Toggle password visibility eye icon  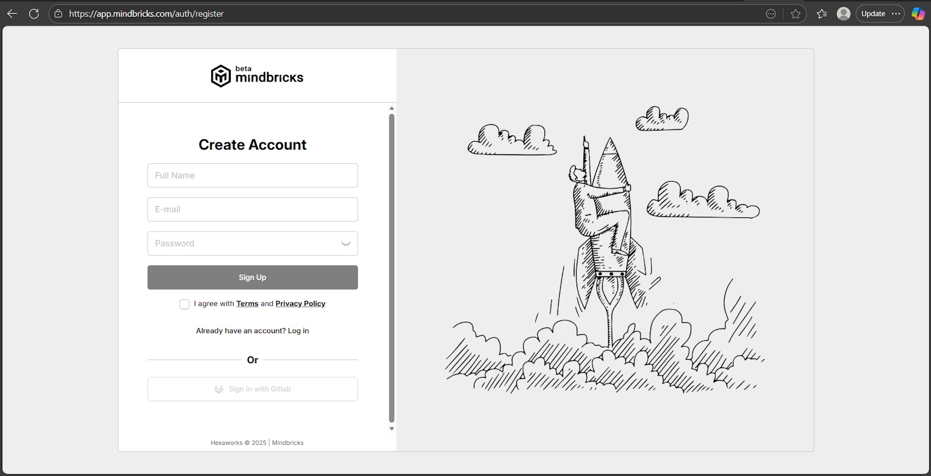coord(346,243)
